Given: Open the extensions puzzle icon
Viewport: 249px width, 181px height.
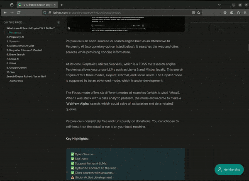Looking at the screenshot, I should coord(238,13).
